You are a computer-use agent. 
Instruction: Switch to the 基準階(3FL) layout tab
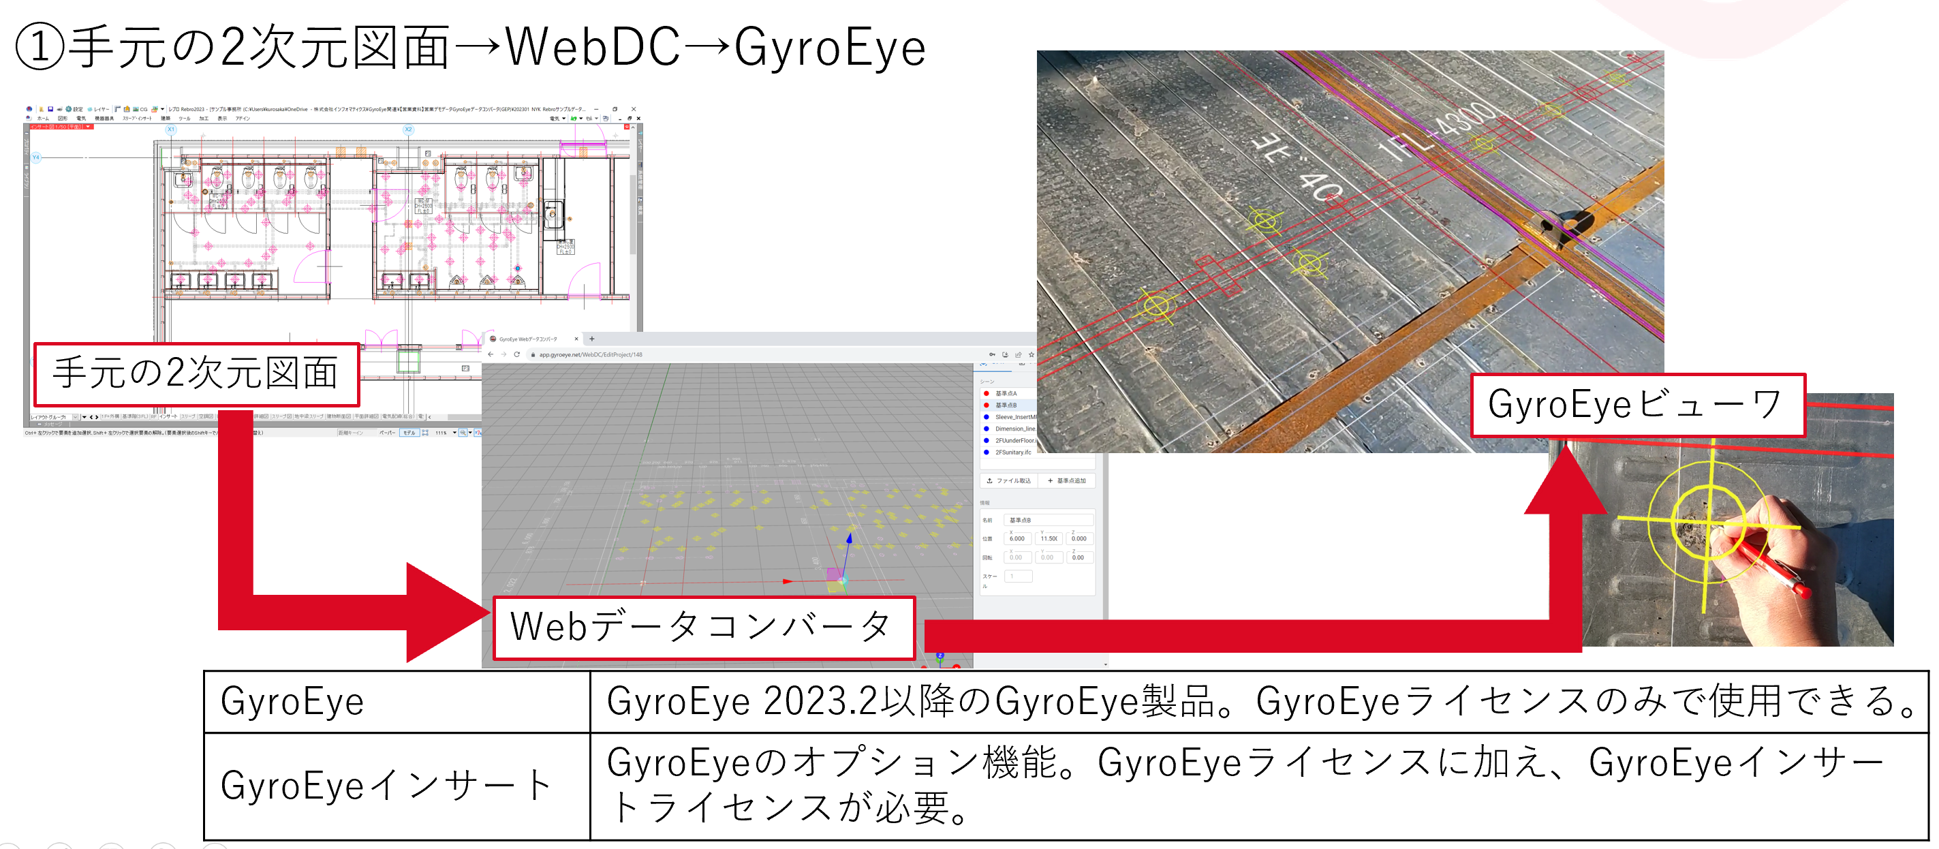[136, 416]
